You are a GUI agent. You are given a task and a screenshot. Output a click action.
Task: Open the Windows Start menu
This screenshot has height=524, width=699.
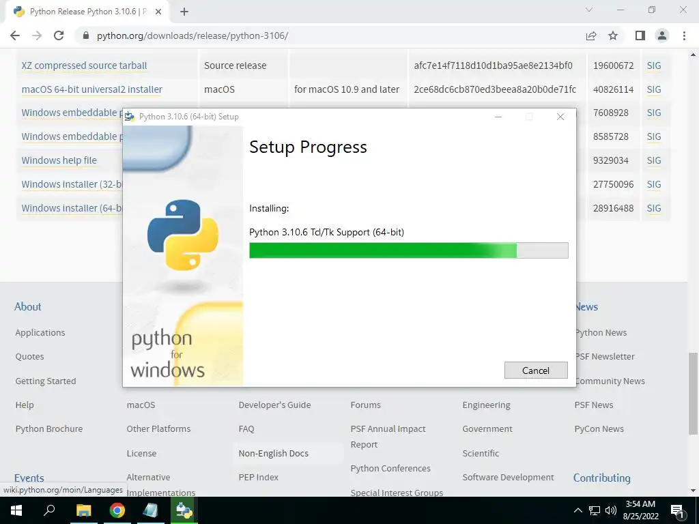coord(16,510)
